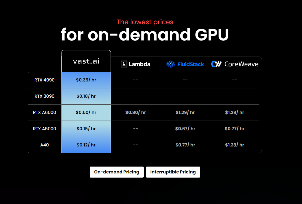This screenshot has width=302, height=204.
Task: Click the FluidStack blue cube icon
Action: [170, 64]
